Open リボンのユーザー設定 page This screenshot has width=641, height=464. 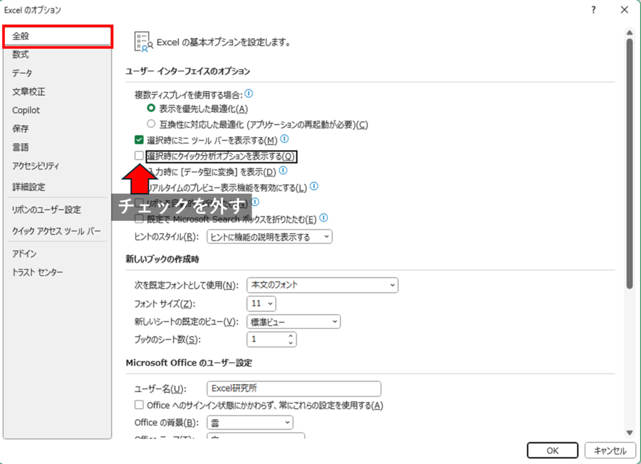pyautogui.click(x=57, y=210)
